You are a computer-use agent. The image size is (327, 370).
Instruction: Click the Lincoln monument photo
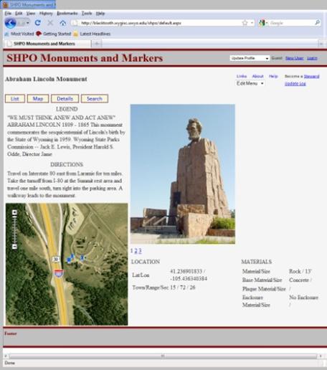(183, 174)
